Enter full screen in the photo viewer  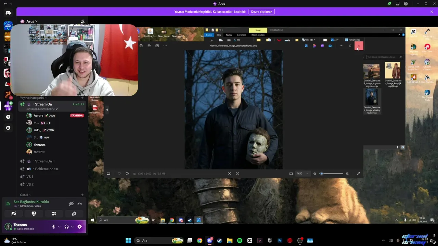coord(359,174)
